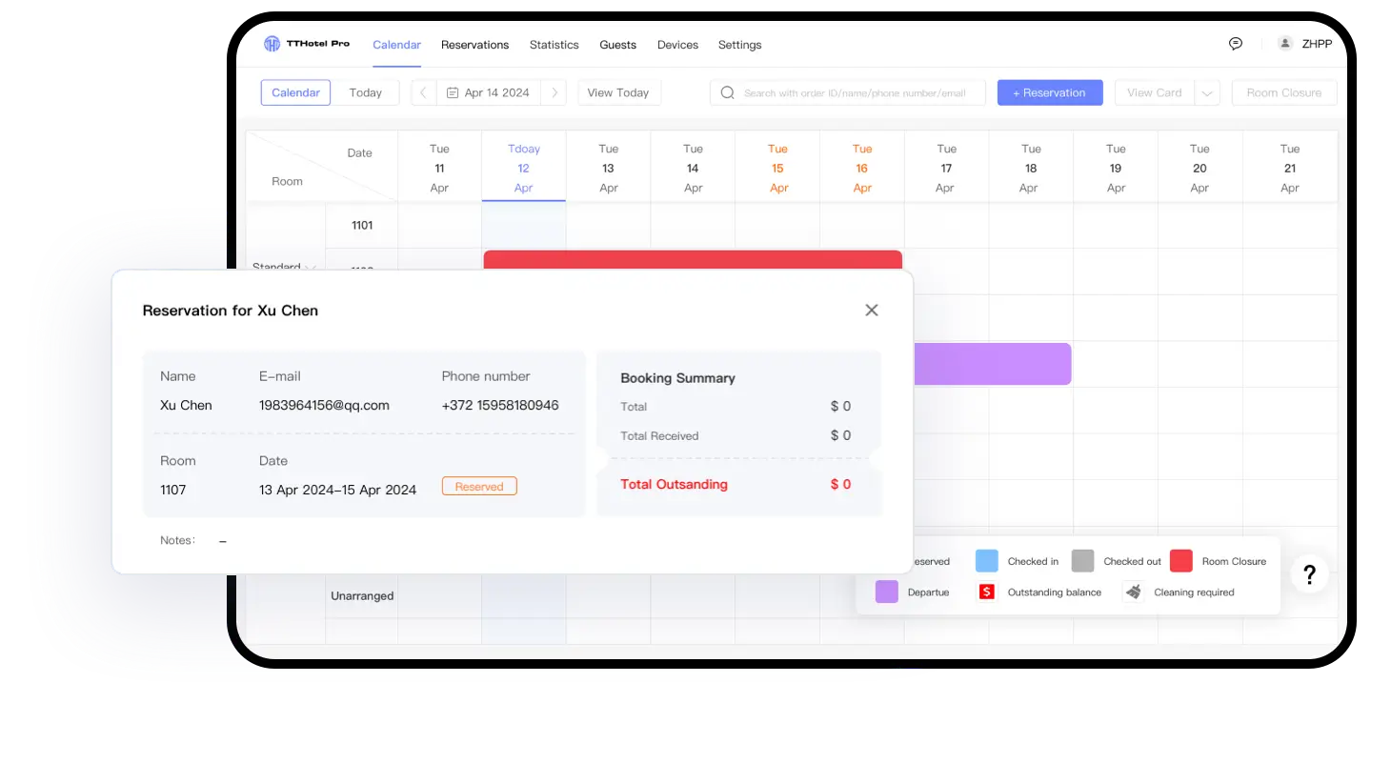Switch to the Reservations tab
1391x783 pixels.
click(474, 45)
